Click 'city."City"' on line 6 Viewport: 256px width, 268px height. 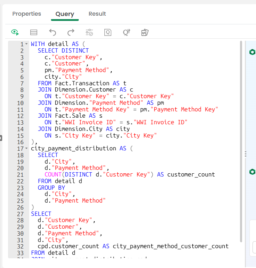pyautogui.click(x=63, y=77)
